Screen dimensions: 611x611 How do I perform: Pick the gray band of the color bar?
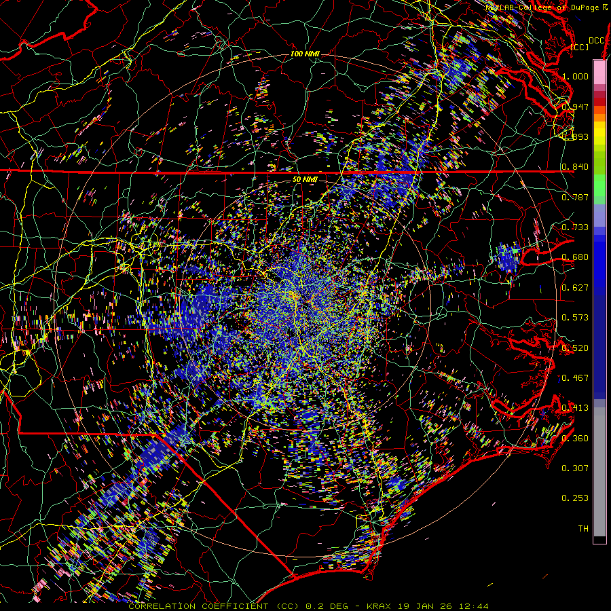[x=599, y=472]
